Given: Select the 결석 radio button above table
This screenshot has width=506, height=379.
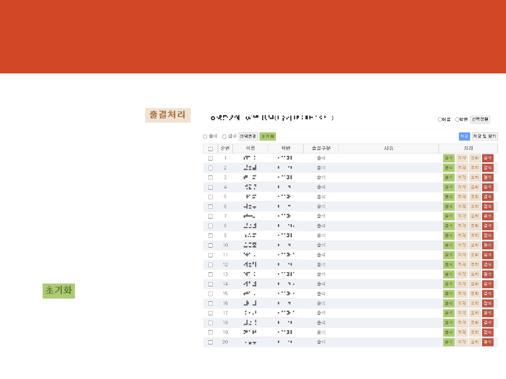Looking at the screenshot, I should pos(224,137).
